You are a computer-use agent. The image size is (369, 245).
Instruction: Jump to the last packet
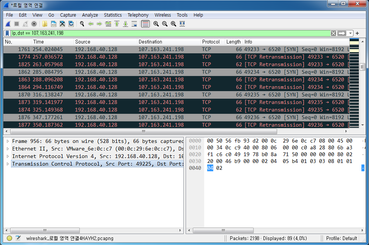[126, 24]
